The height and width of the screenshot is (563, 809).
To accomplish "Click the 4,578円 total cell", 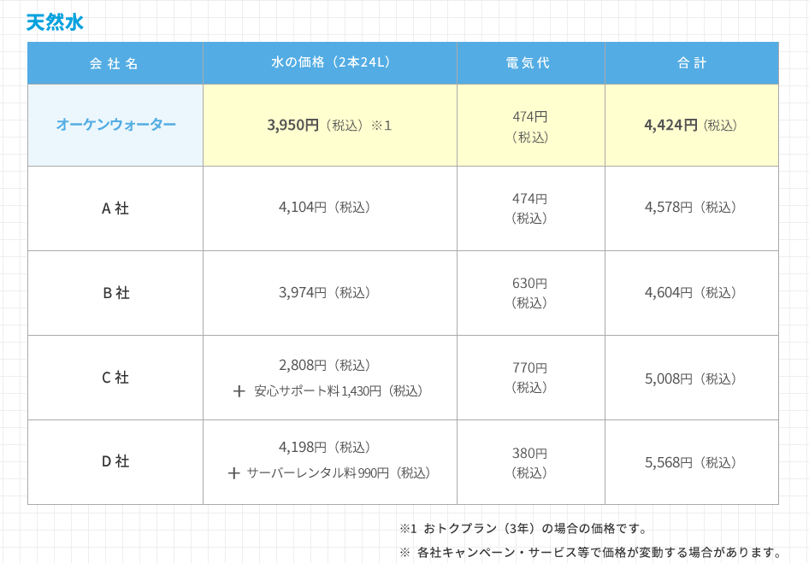I will 691,208.
